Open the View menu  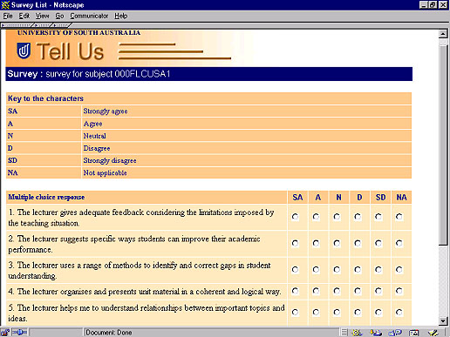[x=42, y=16]
